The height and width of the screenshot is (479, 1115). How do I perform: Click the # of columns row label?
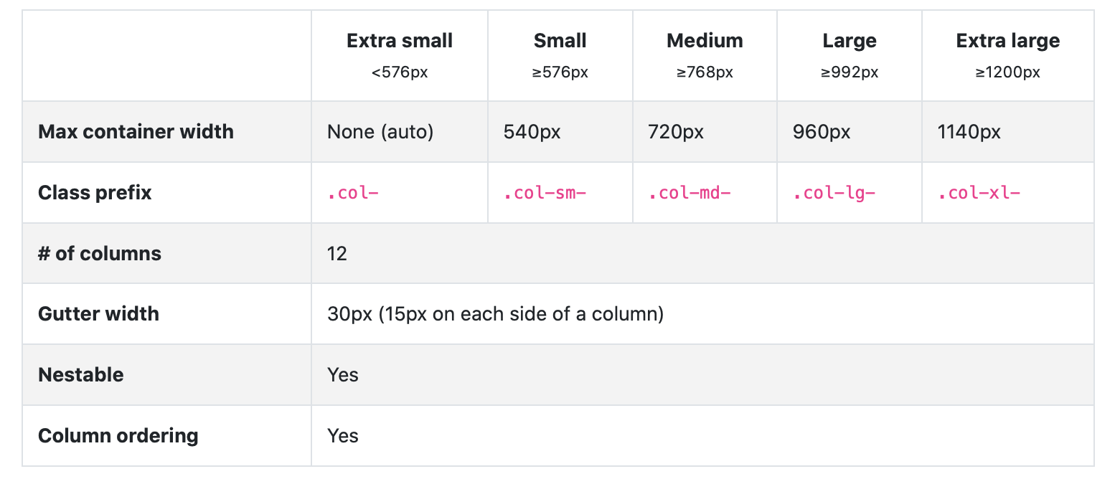click(x=100, y=254)
